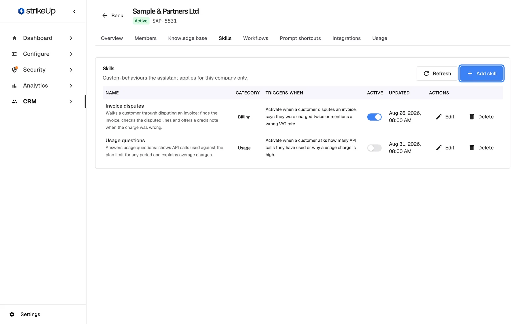The height and width of the screenshot is (324, 519).
Task: Click the pencil icon for Invoice disputes
Action: 439,117
